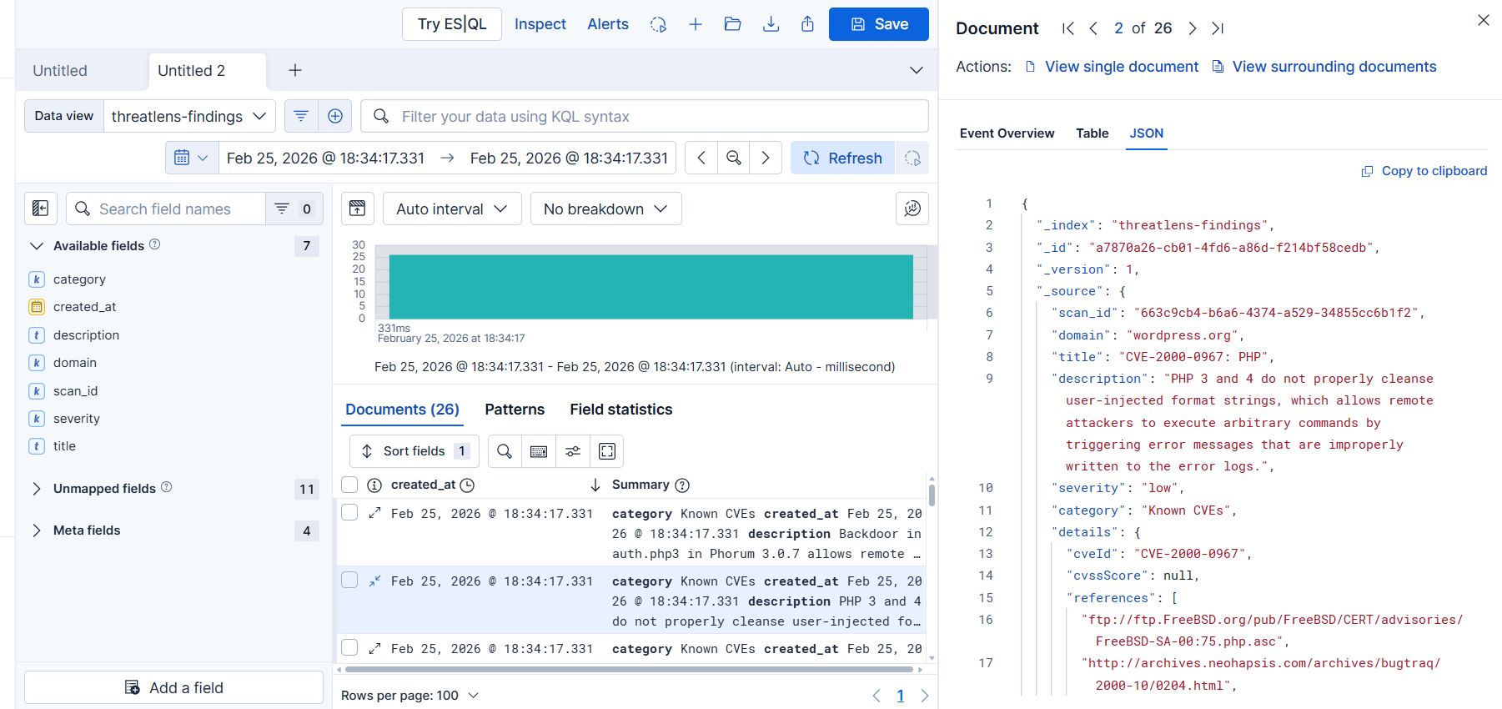1502x709 pixels.
Task: Switch flyout to Table tab
Action: [x=1092, y=133]
